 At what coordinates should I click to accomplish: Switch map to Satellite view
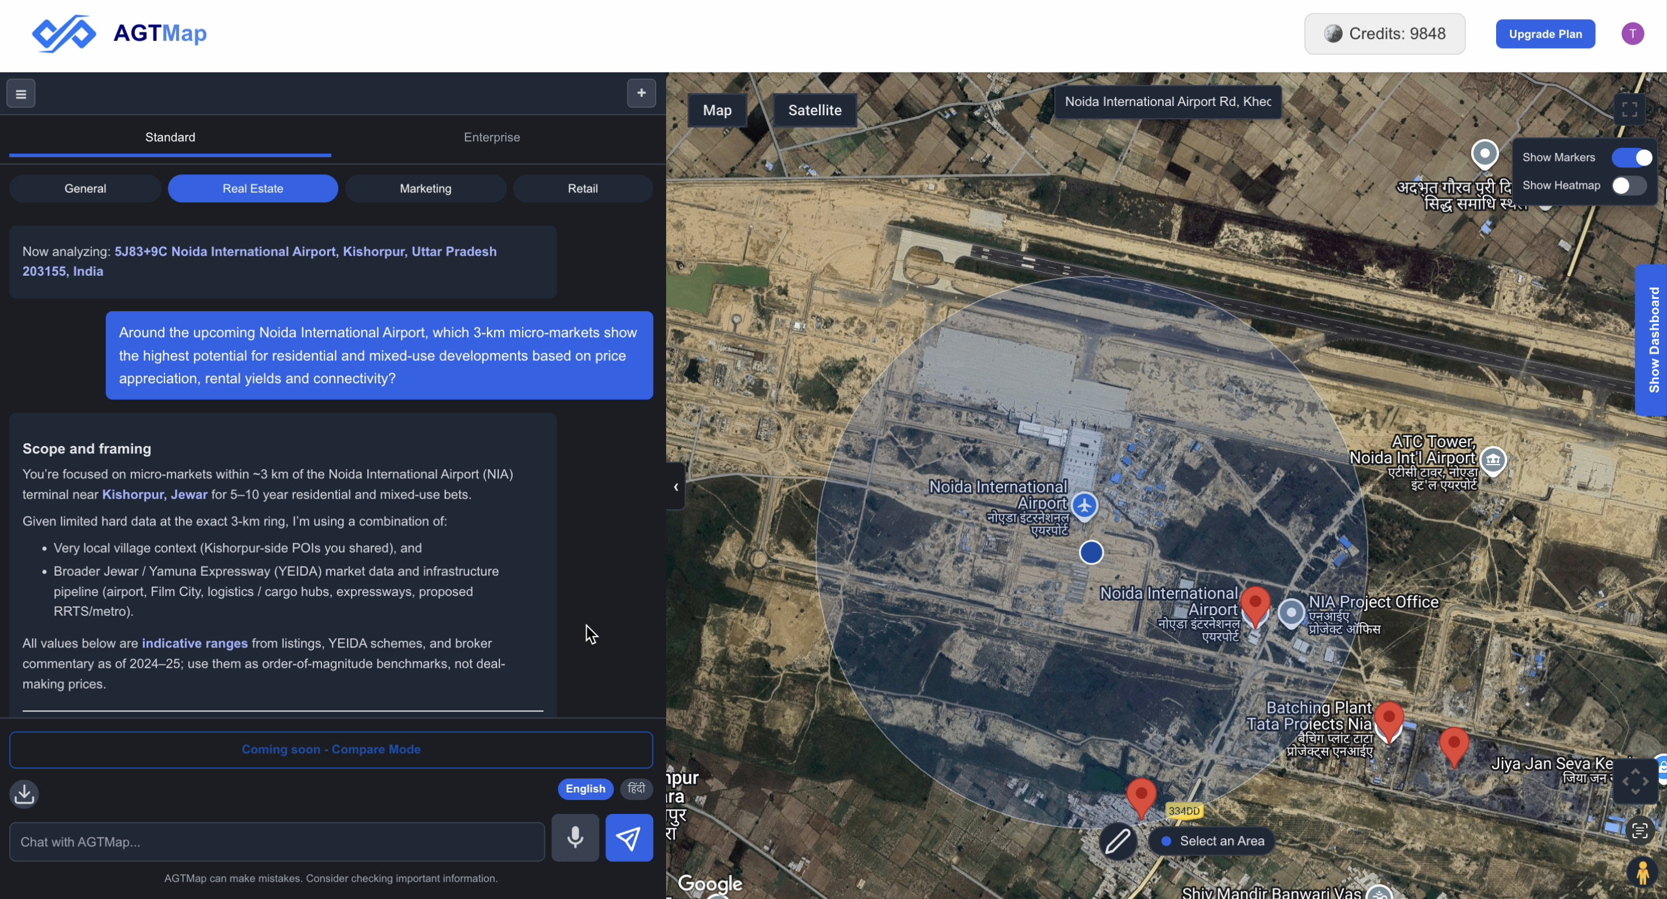[x=814, y=110]
